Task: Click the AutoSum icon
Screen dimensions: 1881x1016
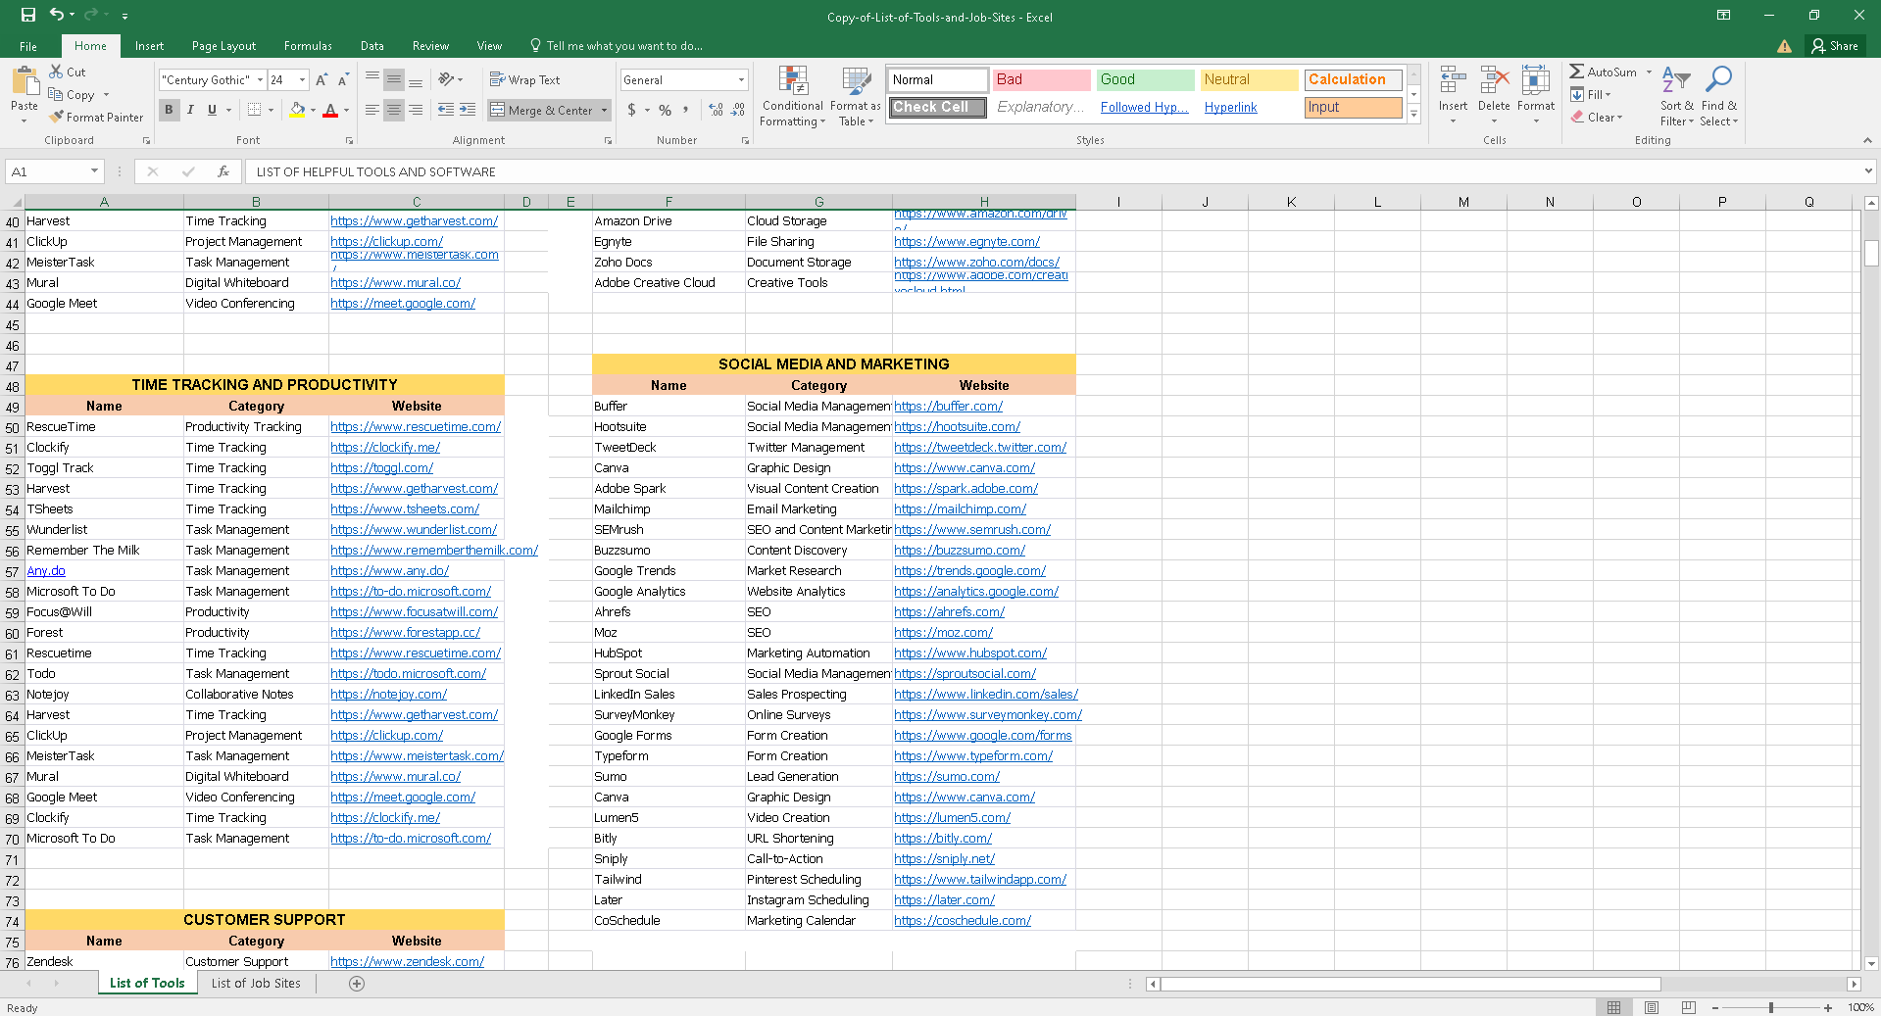Action: click(1577, 72)
